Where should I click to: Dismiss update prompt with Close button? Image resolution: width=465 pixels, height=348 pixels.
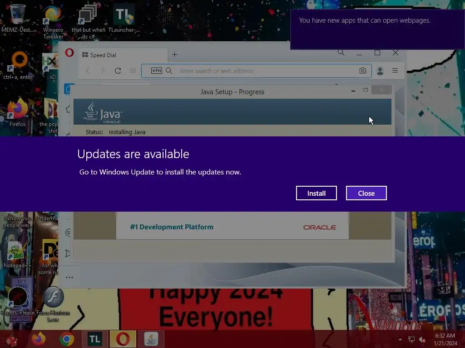tap(366, 193)
